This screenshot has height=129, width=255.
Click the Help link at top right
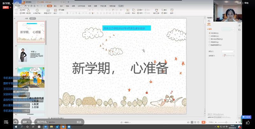246,3
